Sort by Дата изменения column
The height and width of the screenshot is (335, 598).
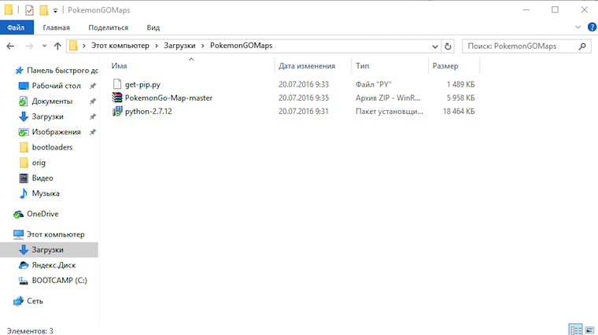tap(307, 65)
